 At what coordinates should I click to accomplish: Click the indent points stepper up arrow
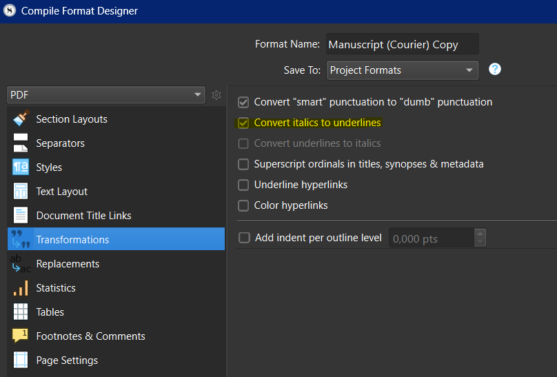480,234
